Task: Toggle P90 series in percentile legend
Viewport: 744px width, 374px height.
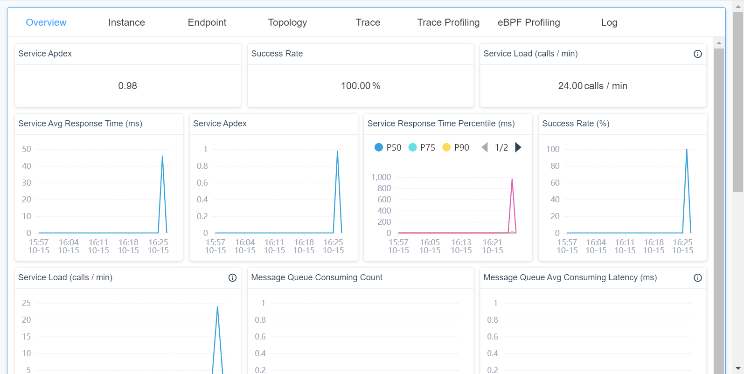Action: click(x=456, y=147)
